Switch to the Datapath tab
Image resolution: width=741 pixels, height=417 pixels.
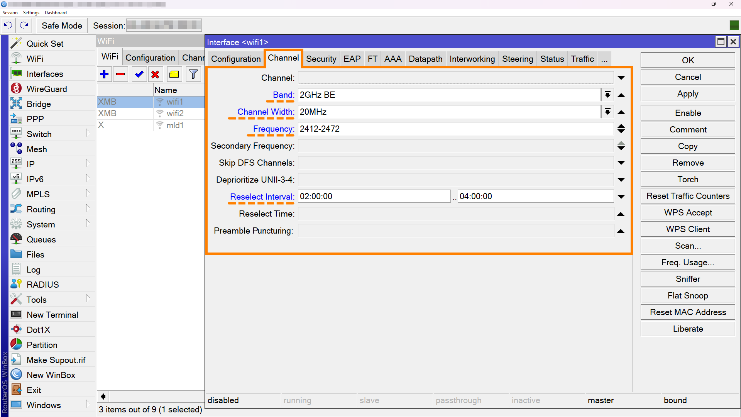425,59
